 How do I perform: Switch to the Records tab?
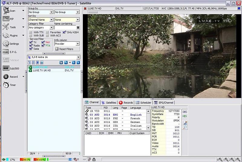coord(126,103)
